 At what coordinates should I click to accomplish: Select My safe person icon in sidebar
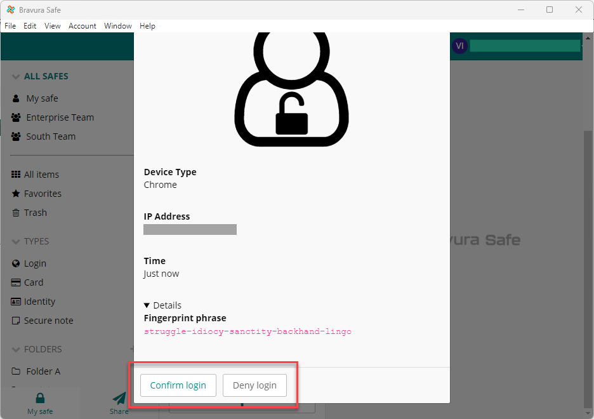(x=16, y=98)
